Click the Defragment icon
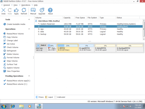 [5, 51]
